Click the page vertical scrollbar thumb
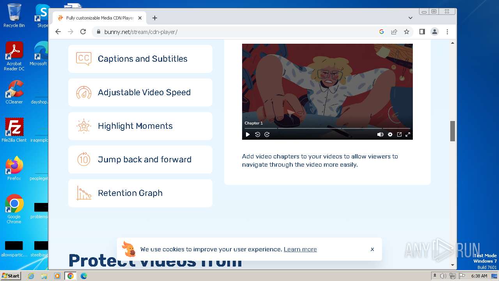Viewport: 499px width, 281px height. 453,131
